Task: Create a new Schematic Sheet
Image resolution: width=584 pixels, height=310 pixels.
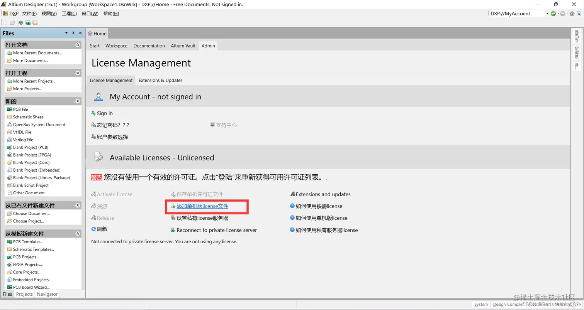Action: [x=25, y=117]
